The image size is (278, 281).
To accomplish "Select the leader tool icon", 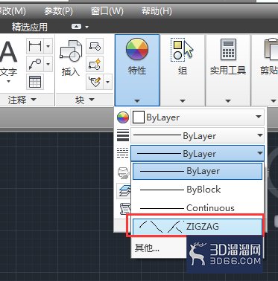I will click(35, 64).
